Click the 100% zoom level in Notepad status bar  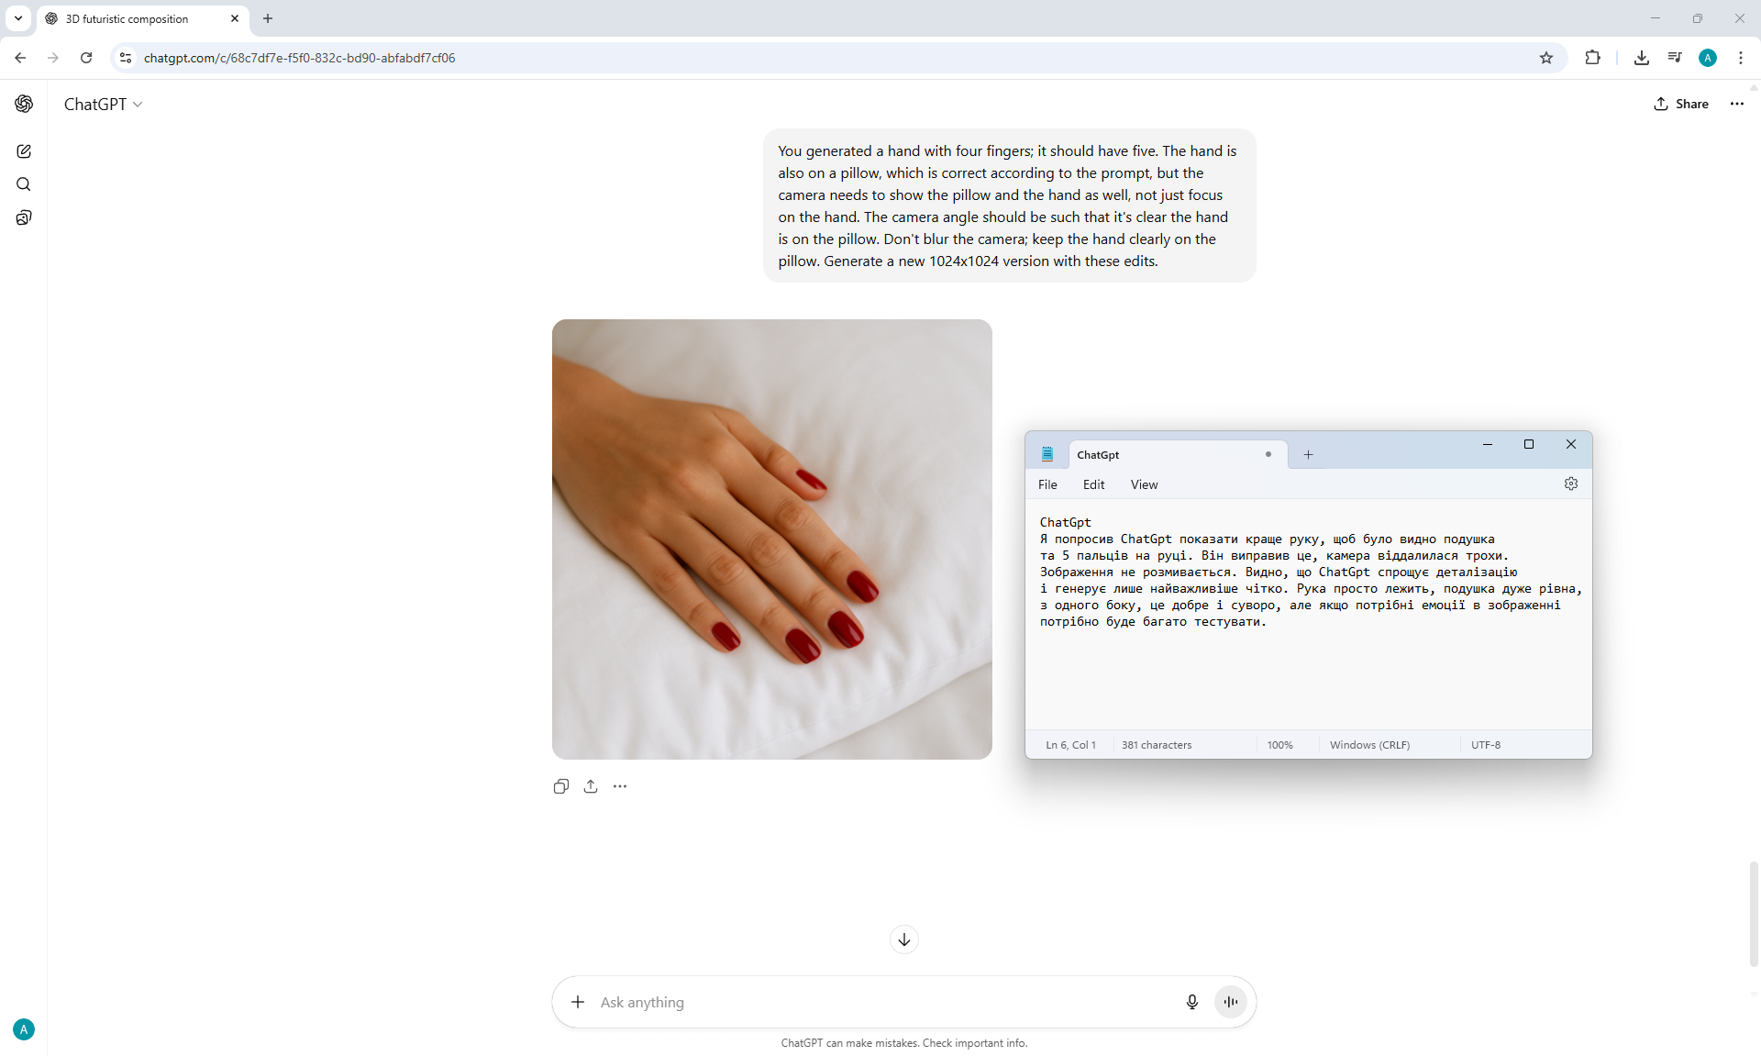pos(1279,745)
